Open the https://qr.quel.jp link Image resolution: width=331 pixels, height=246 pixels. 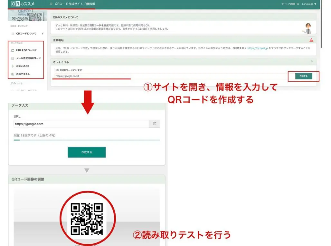pyautogui.click(x=258, y=48)
